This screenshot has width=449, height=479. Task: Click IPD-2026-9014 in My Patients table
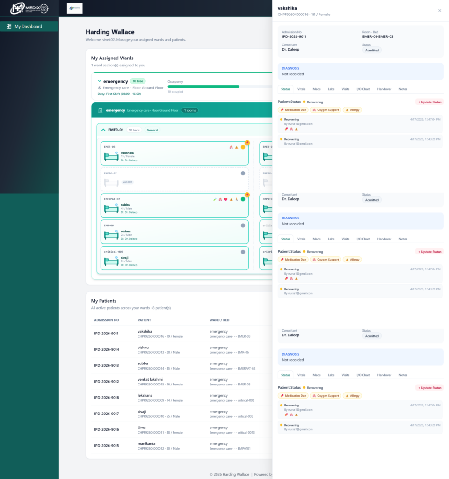click(x=106, y=349)
